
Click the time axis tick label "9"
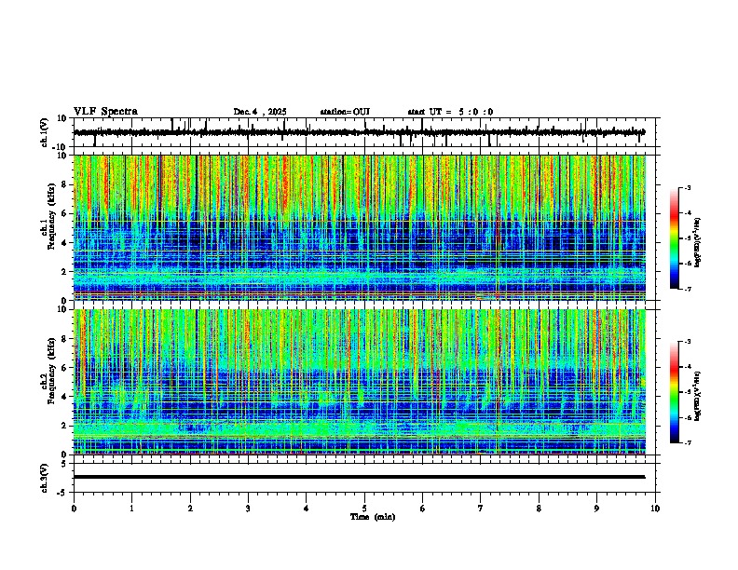(596, 509)
